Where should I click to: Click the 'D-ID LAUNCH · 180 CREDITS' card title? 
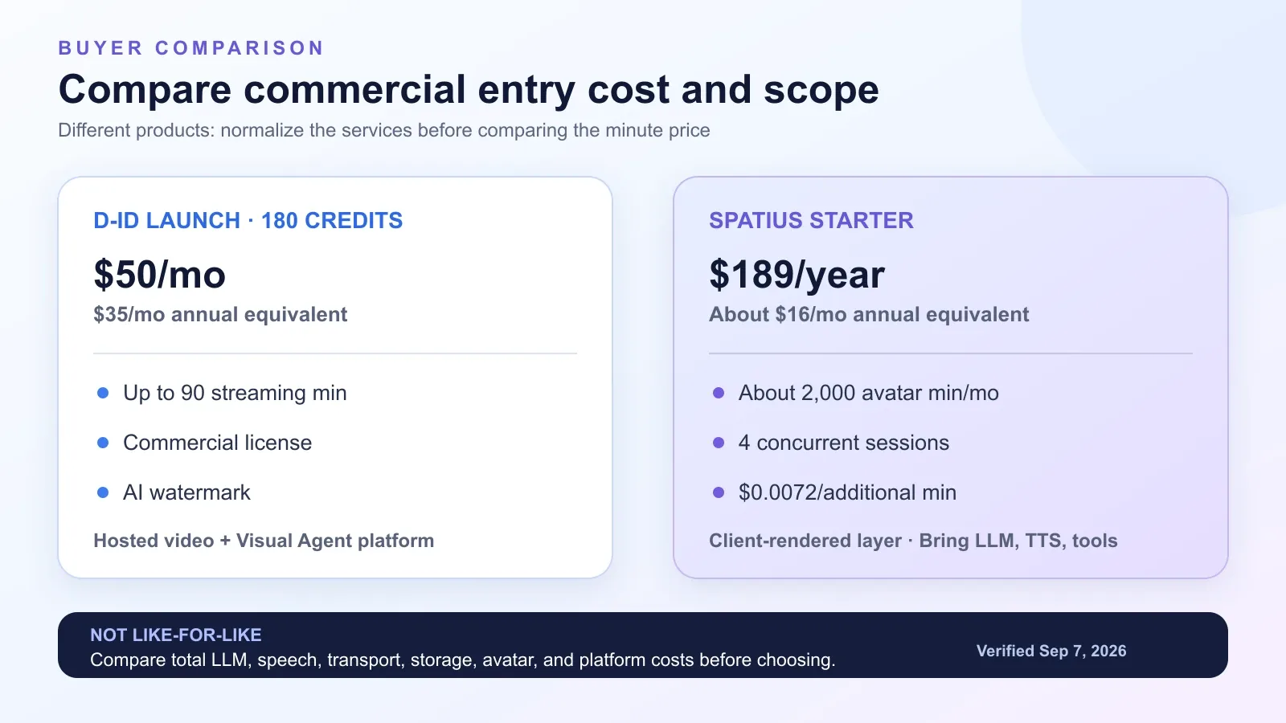(248, 221)
